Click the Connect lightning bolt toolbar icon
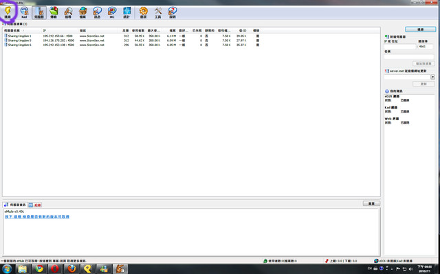This screenshot has height=274, width=440. coord(8,12)
